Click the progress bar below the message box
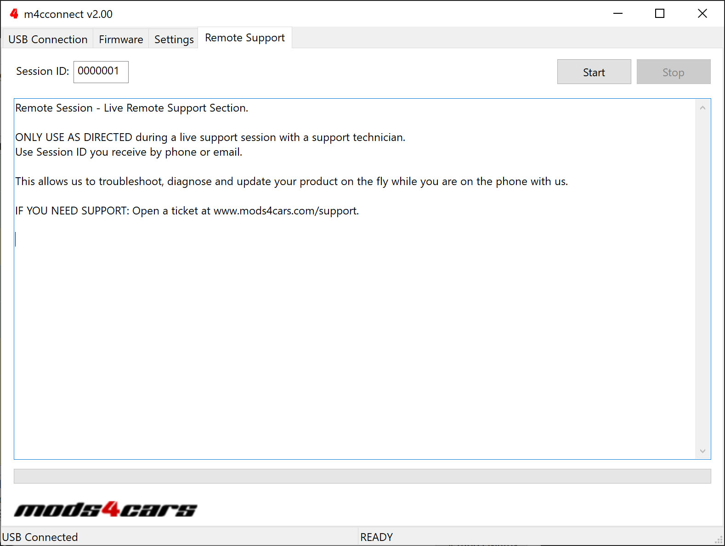 click(362, 476)
